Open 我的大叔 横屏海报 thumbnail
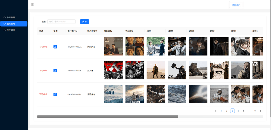Image resolution: width=271 pixels, height=130 pixels. 113,46
